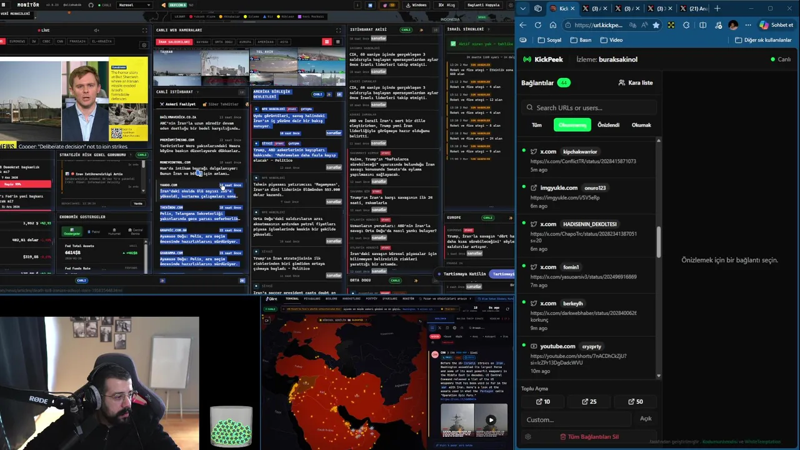Viewport: 800px width, 450px height.
Task: Select the Tüm filter tab
Action: (x=536, y=125)
